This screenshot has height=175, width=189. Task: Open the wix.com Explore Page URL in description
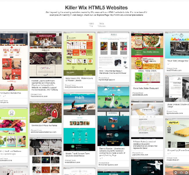126,15
